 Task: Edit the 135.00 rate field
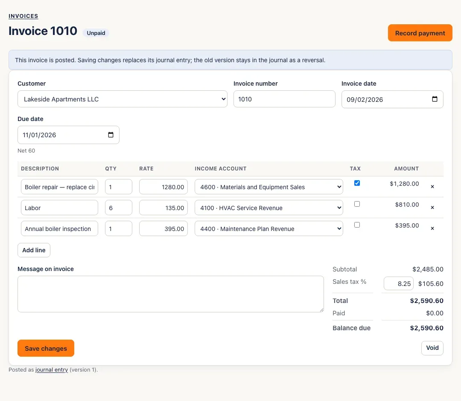click(163, 208)
